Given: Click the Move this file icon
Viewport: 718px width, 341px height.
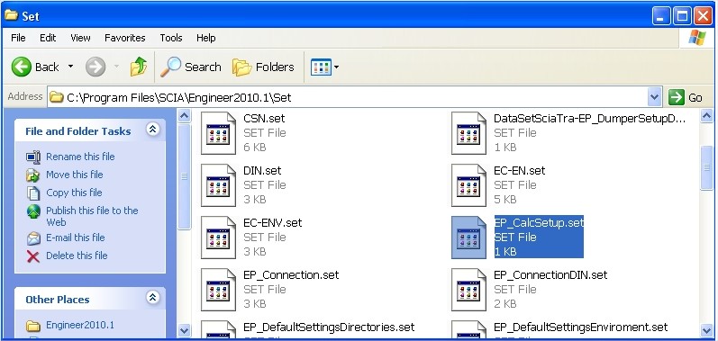Looking at the screenshot, I should point(33,175).
